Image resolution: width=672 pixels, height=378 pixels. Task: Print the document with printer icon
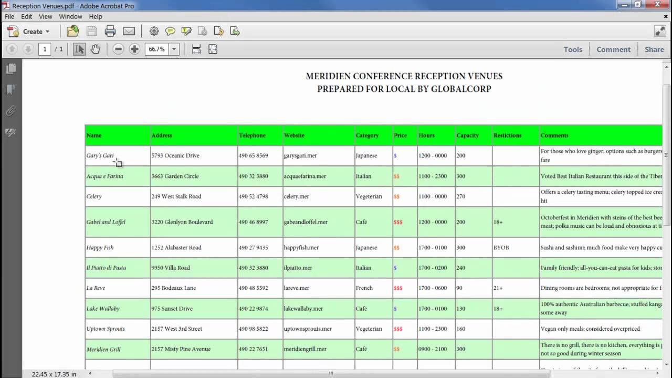coord(110,31)
